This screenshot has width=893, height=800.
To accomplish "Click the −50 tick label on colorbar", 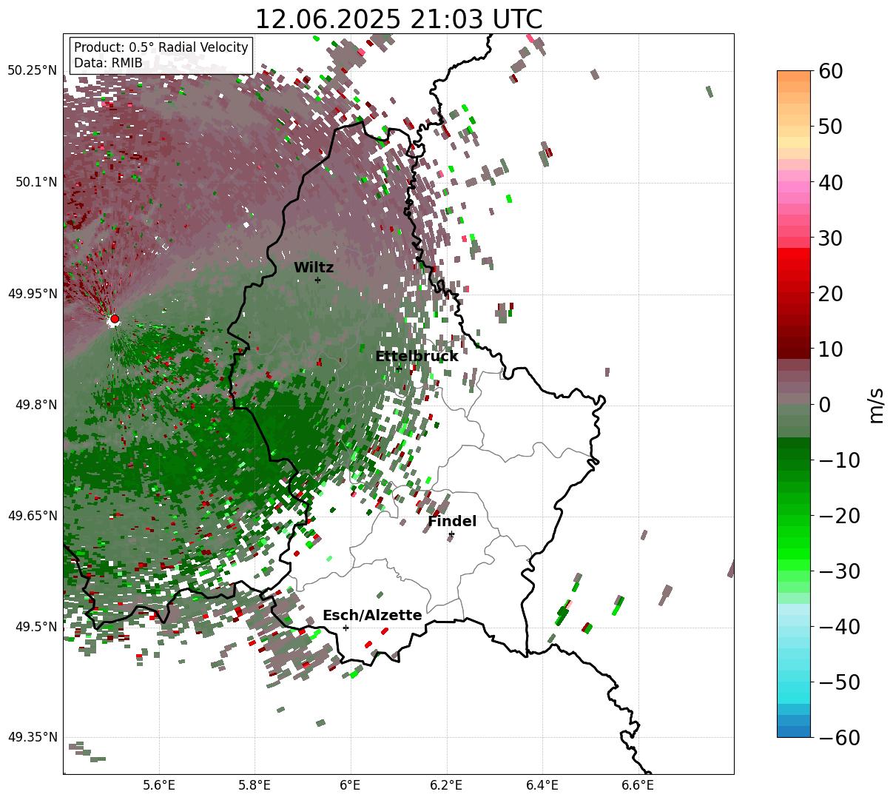I will click(839, 682).
